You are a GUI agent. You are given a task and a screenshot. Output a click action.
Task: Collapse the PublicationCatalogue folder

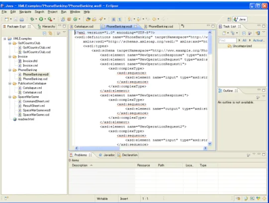(x=10, y=83)
